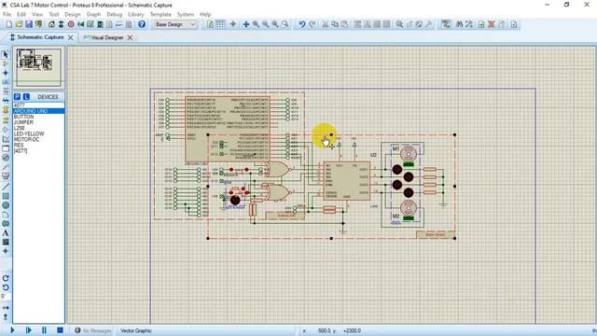Click the L library button

pyautogui.click(x=26, y=97)
